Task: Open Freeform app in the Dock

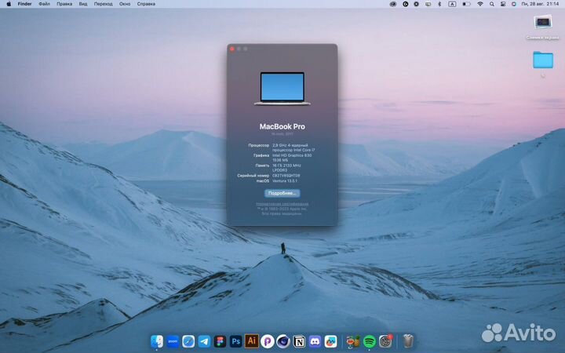Action: click(x=331, y=341)
